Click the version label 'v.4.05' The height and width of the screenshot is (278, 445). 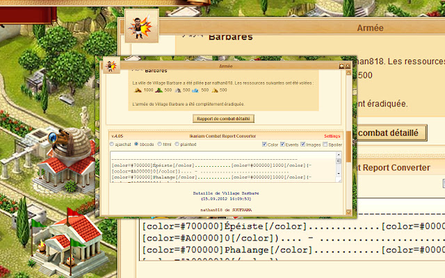click(118, 136)
